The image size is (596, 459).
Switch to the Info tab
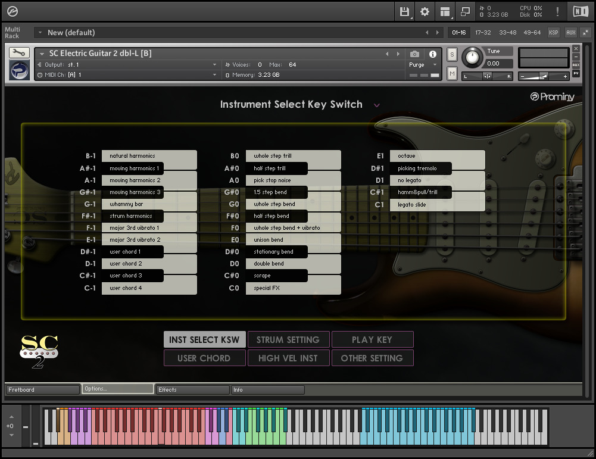pyautogui.click(x=267, y=390)
